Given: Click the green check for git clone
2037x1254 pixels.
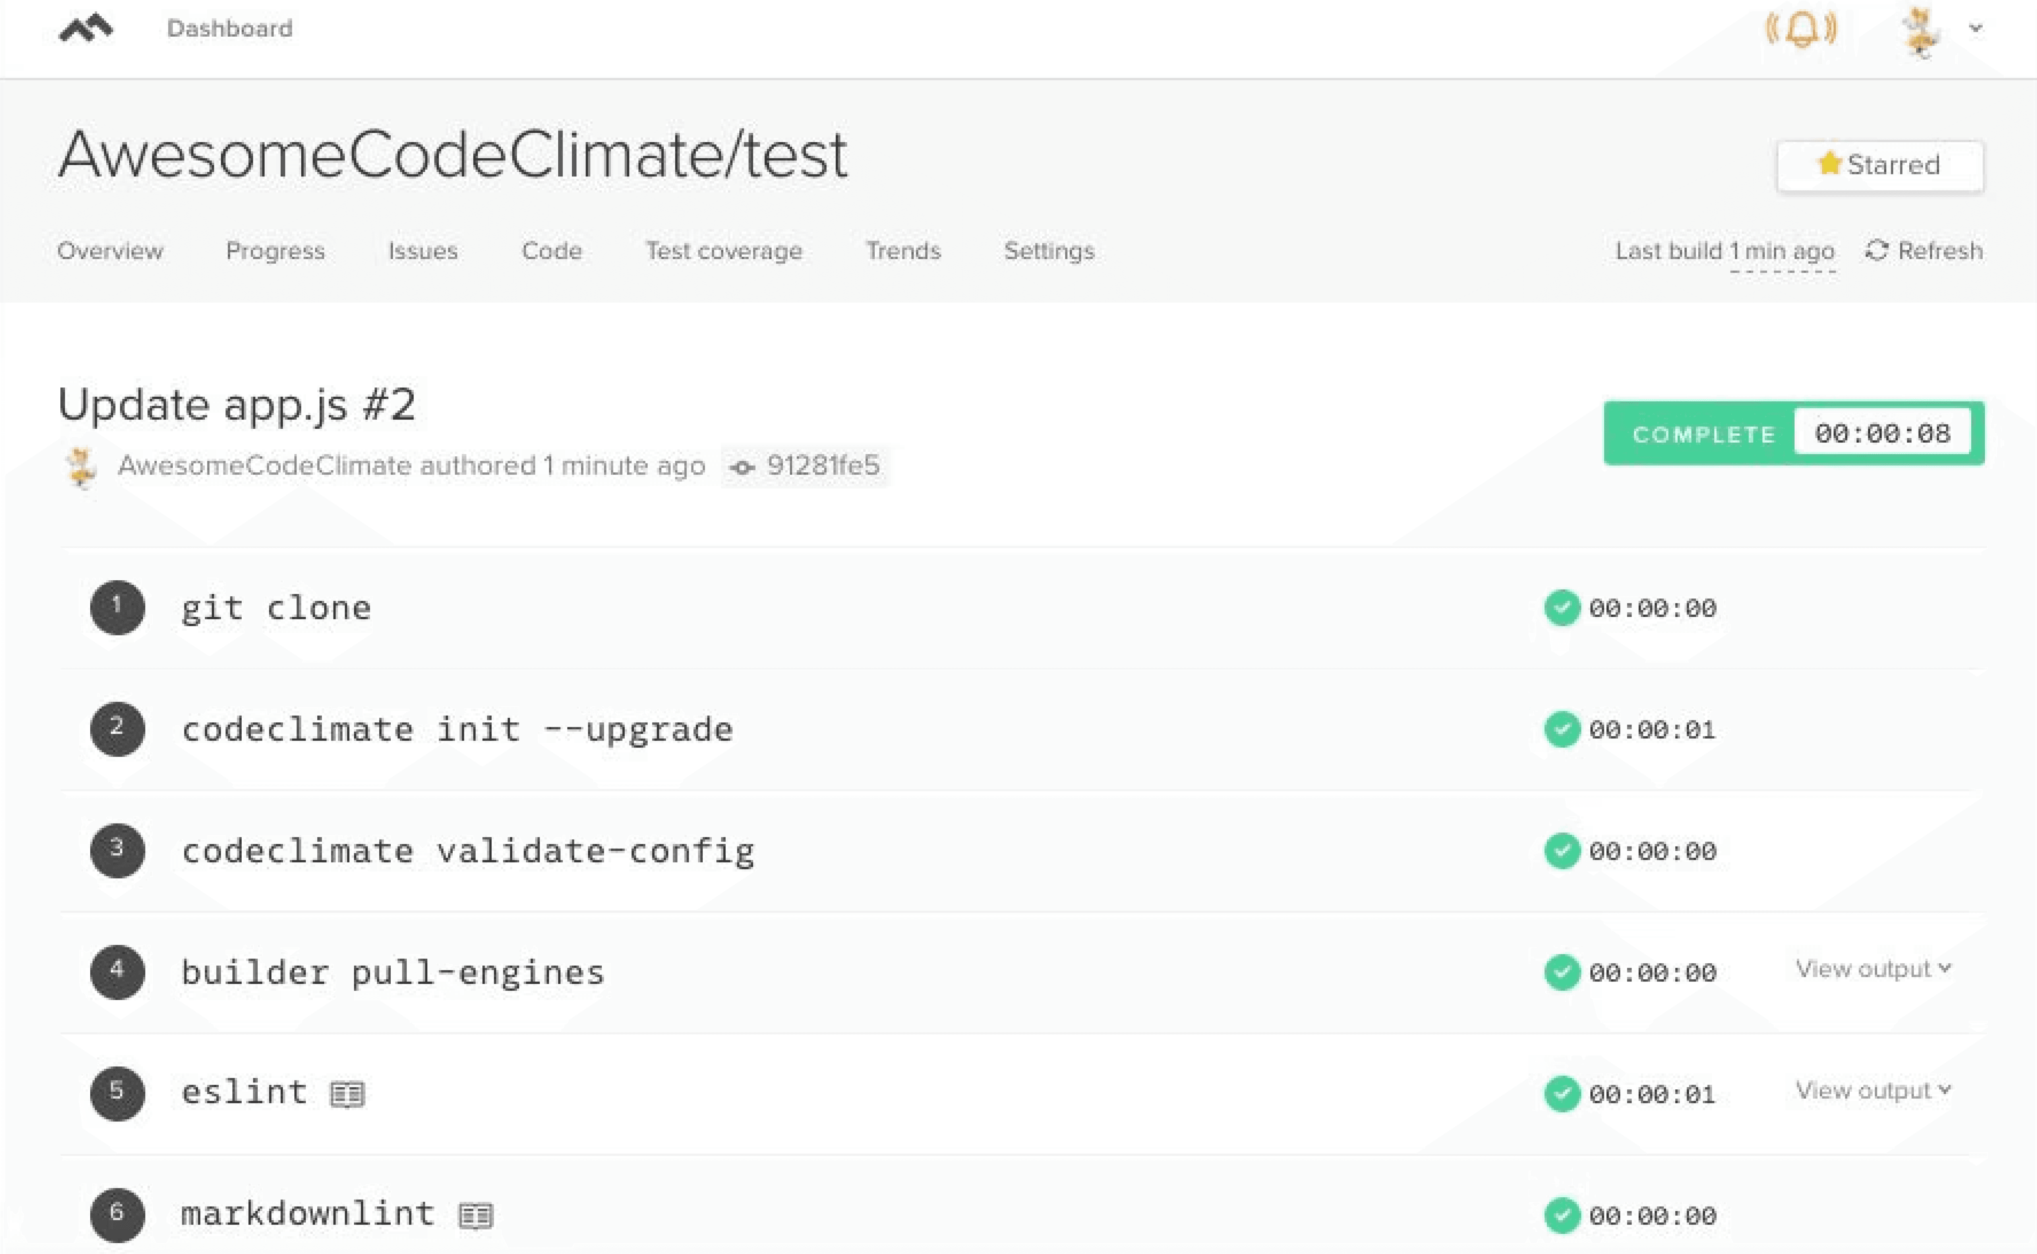Looking at the screenshot, I should click(1562, 608).
